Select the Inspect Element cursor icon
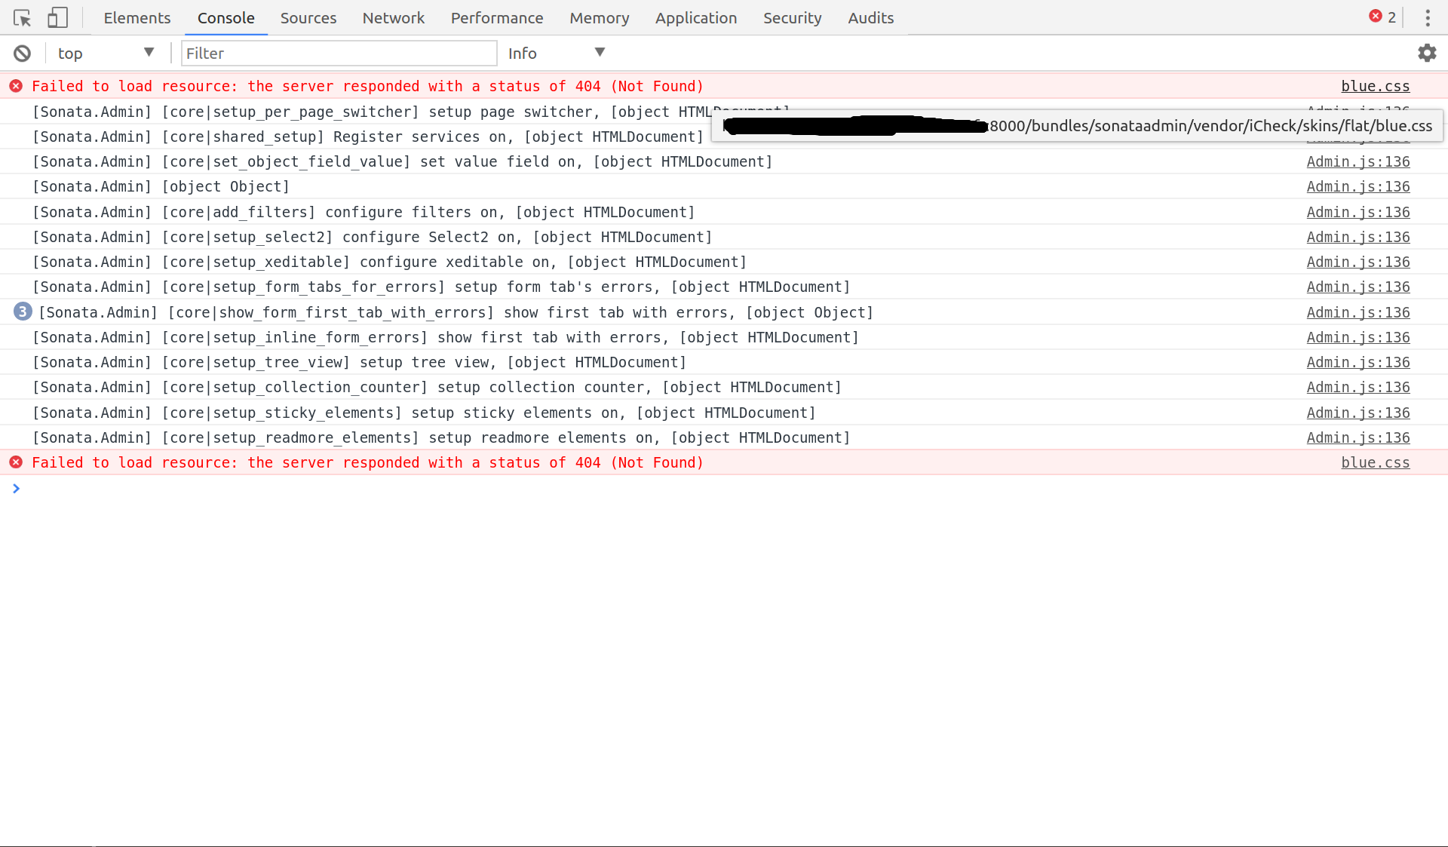Viewport: 1448px width, 847px height. [x=20, y=17]
